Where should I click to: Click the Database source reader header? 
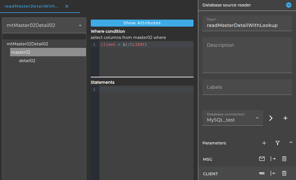pos(226,5)
